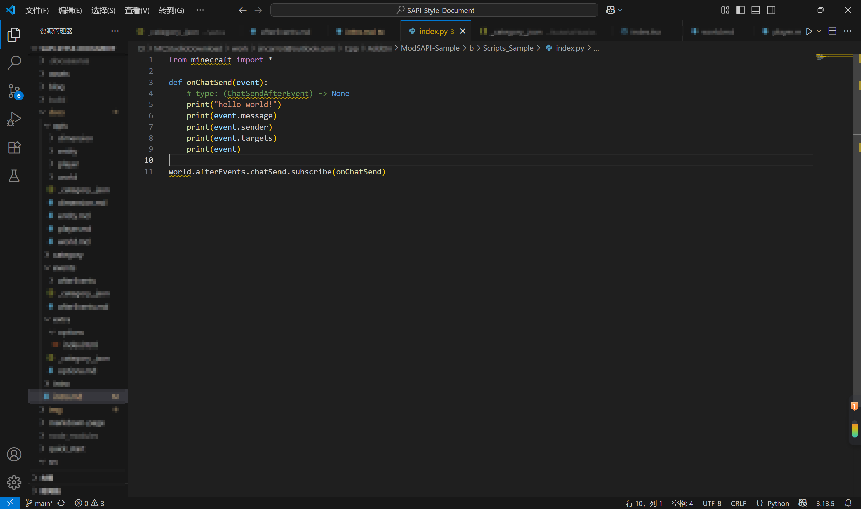The height and width of the screenshot is (509, 861).
Task: Open explorer panel more actions ellipsis
Action: click(x=115, y=31)
